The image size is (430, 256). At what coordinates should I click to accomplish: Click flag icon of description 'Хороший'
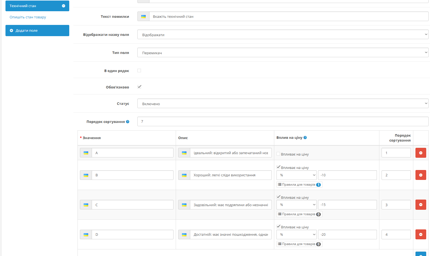pos(184,175)
